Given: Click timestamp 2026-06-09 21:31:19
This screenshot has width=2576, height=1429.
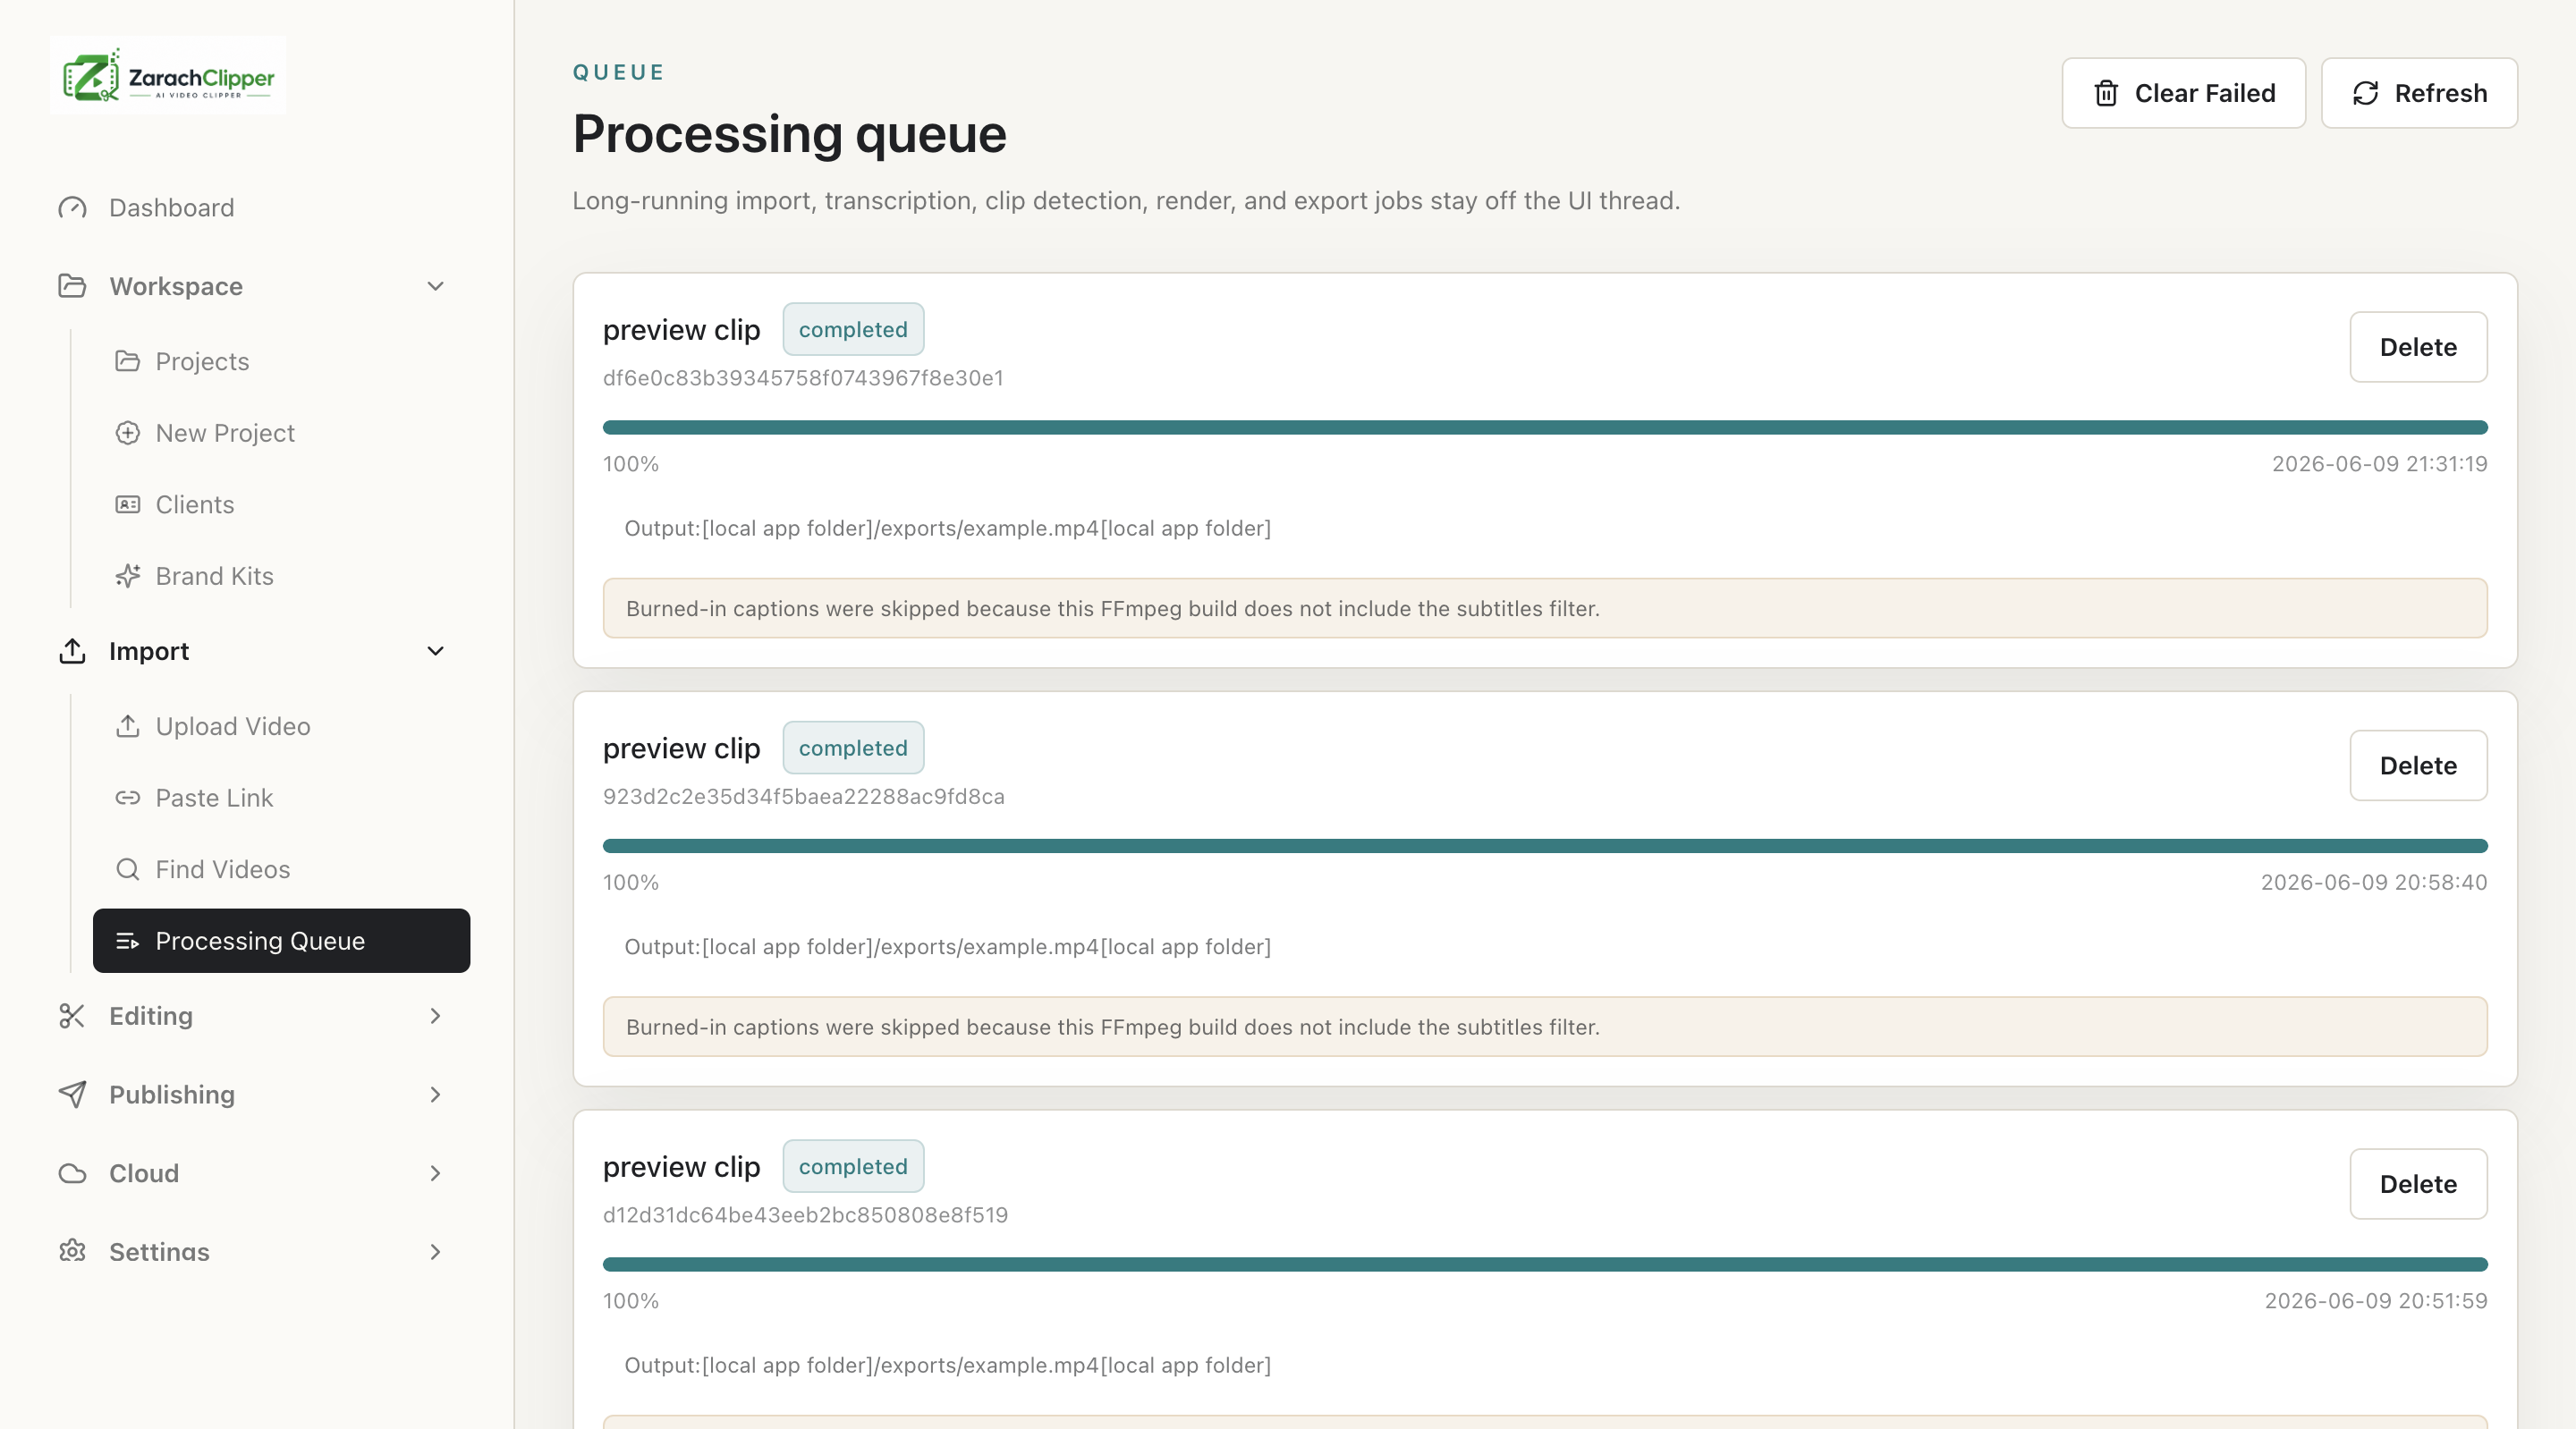Looking at the screenshot, I should tap(2379, 464).
